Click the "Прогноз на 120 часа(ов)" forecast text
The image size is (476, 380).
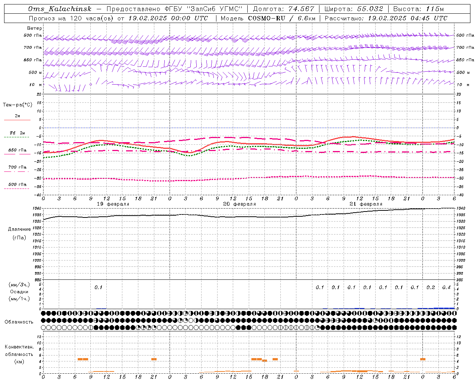pyautogui.click(x=71, y=18)
